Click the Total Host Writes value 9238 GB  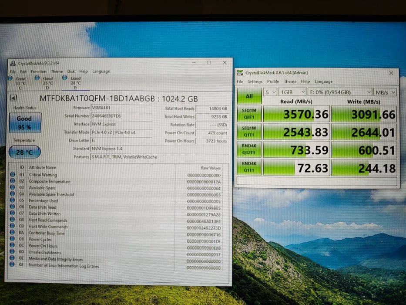[212, 117]
